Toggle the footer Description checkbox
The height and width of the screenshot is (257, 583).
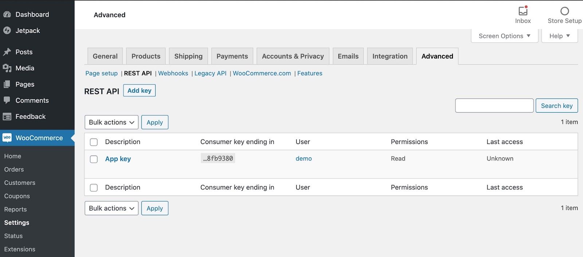pos(94,188)
